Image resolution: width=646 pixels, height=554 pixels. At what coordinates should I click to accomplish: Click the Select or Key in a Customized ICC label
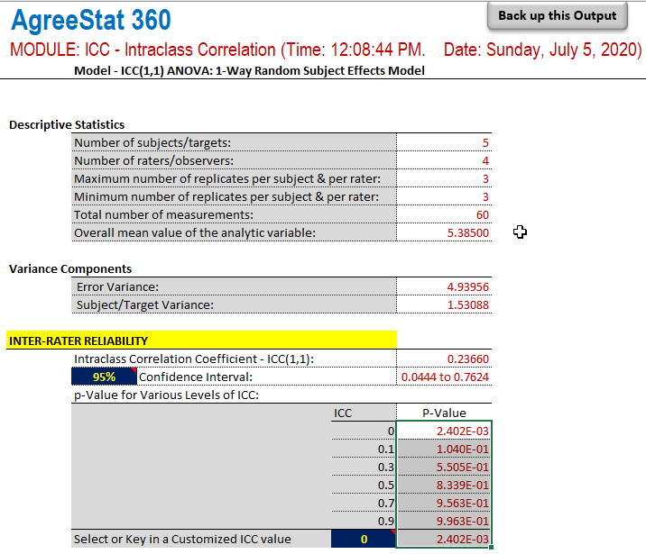click(x=182, y=539)
